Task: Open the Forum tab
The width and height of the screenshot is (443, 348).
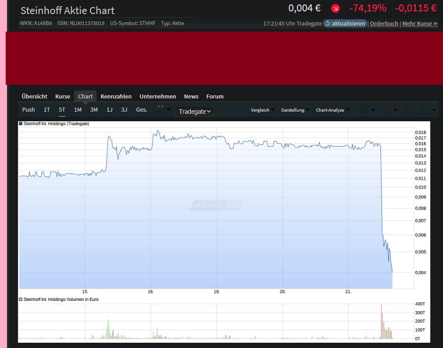Action: coord(215,96)
